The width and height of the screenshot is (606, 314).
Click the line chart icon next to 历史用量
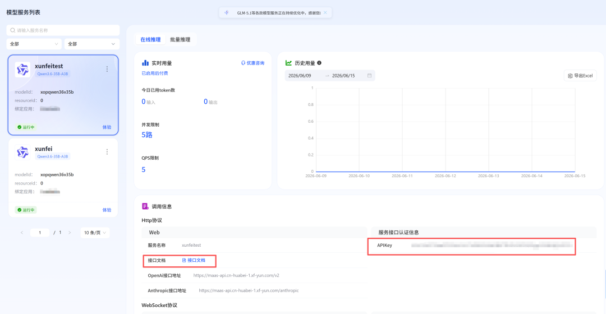(x=288, y=63)
